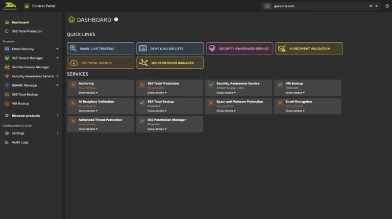This screenshot has height=219, width=392.
Task: Expand the Discover products chevron
Action: [58, 116]
